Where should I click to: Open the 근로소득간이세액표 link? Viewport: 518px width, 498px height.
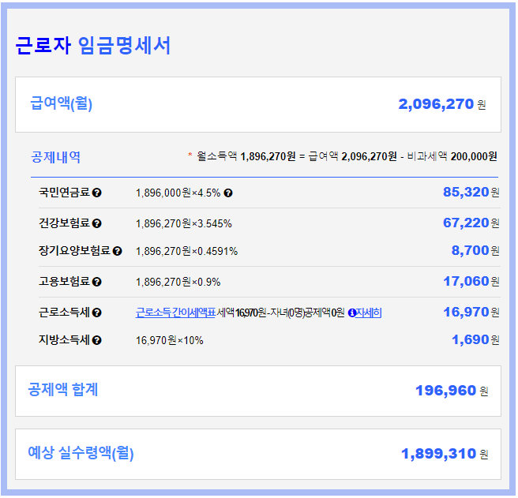coord(176,313)
